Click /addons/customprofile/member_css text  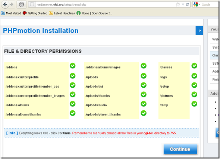[32, 87]
